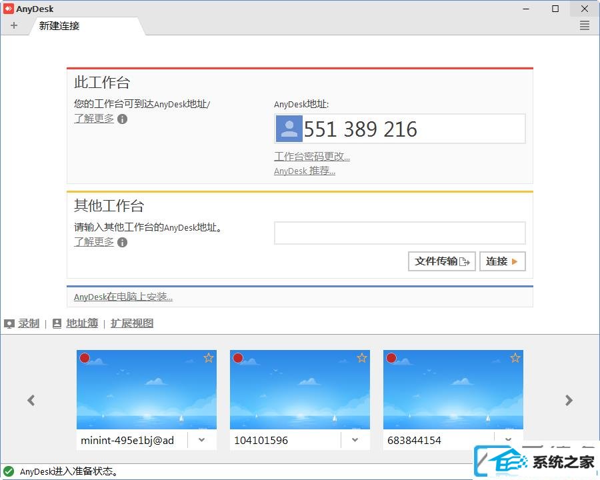Click the user avatar beside the AnyDesk address
Viewport: 600px width, 480px height.
pos(289,129)
